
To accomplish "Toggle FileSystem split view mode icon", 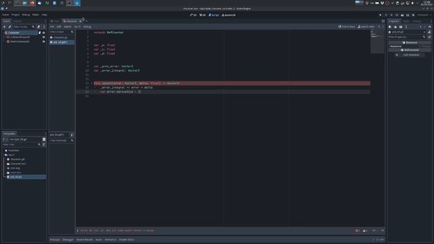I will (x=44, y=139).
